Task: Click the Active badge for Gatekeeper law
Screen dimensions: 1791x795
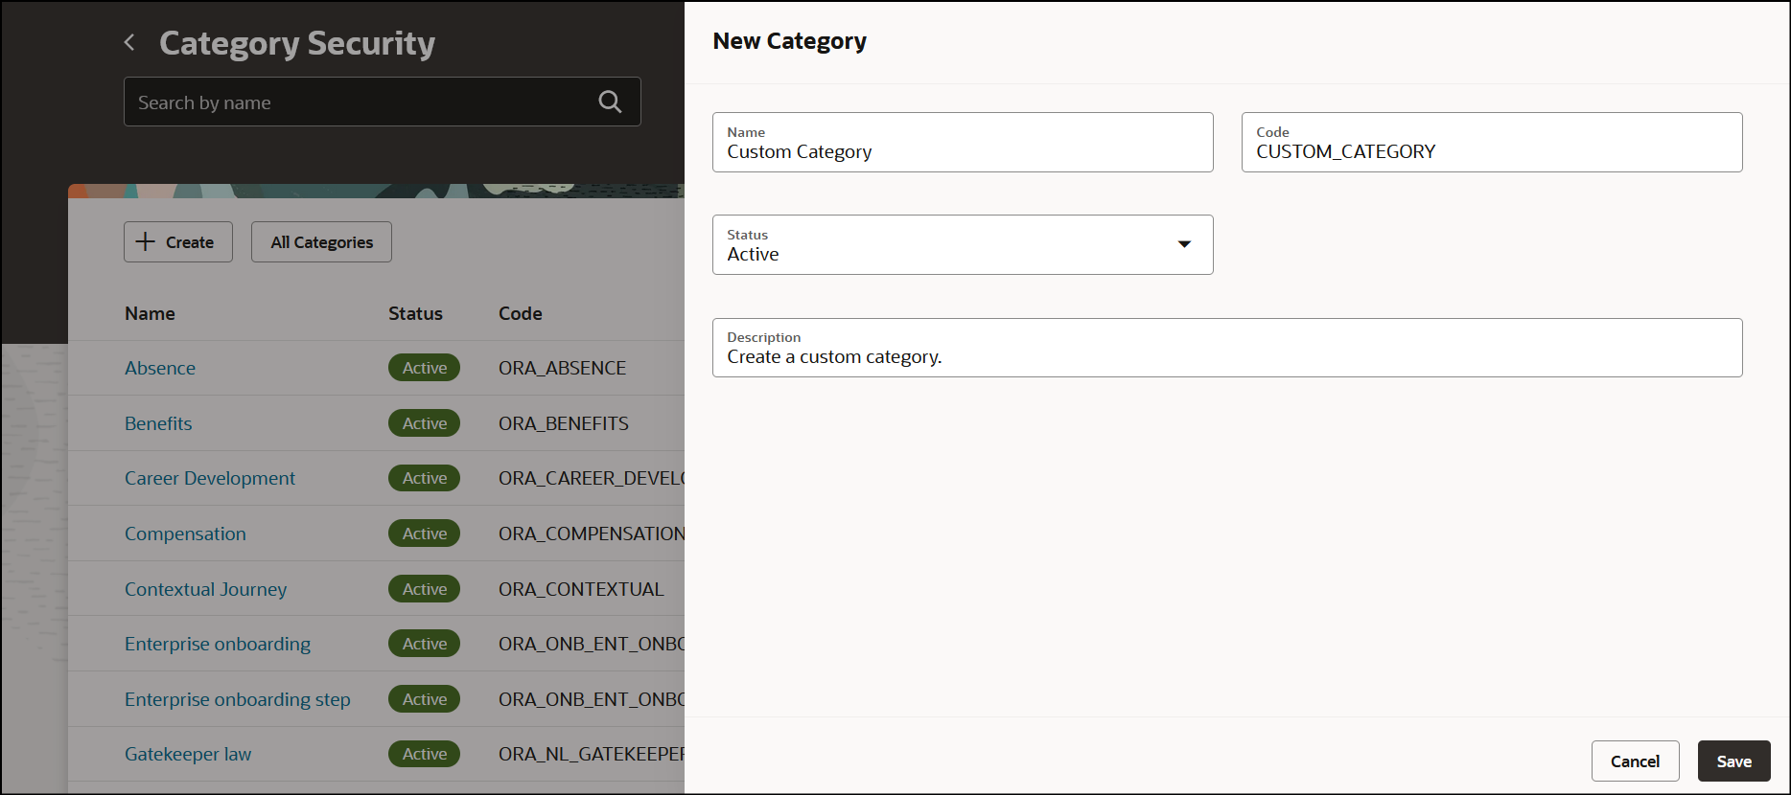Action: [x=424, y=754]
